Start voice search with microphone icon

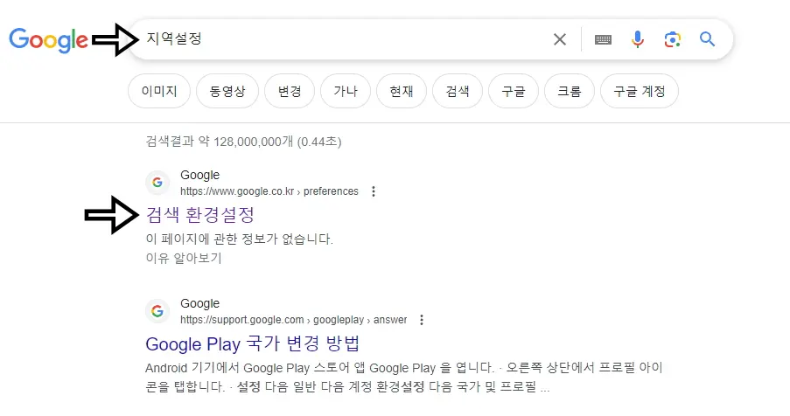[x=638, y=39]
